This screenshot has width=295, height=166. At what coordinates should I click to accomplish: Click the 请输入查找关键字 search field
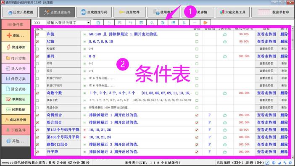coord(67,23)
